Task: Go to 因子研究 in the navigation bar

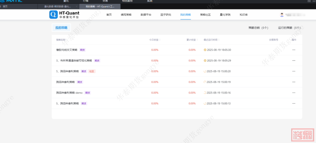Action: [x=166, y=15]
